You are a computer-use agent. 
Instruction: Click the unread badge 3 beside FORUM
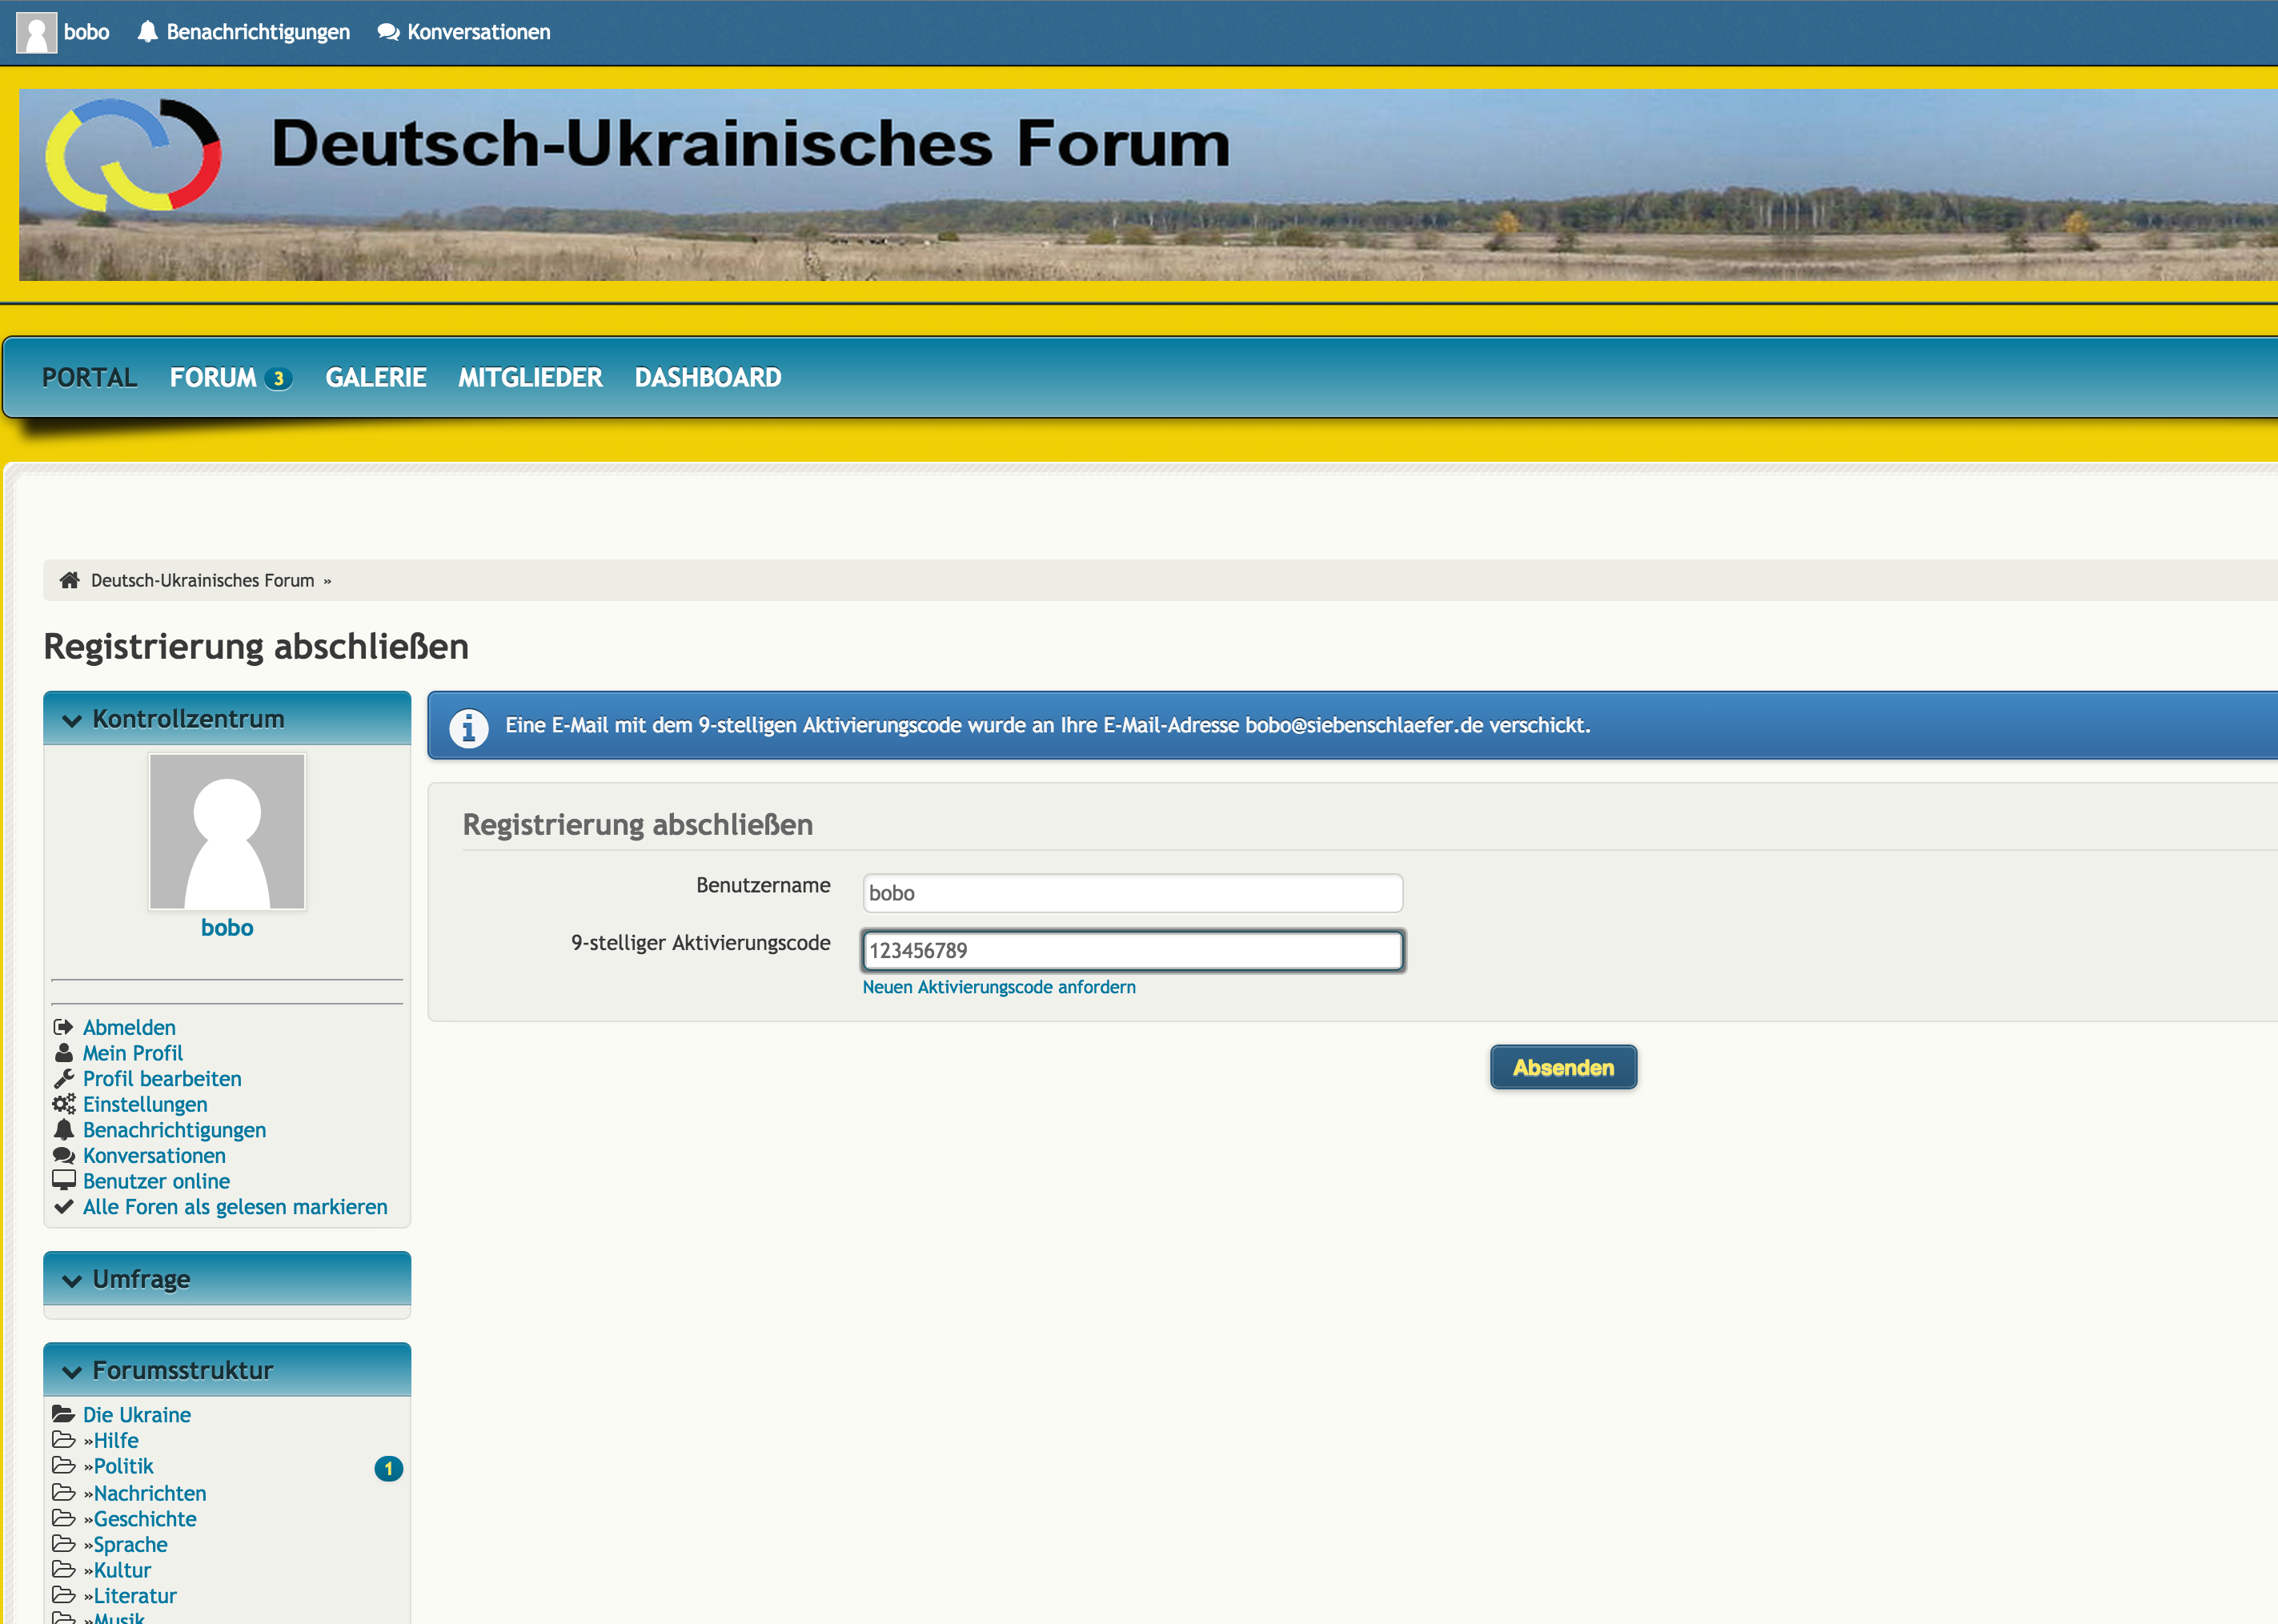coord(279,379)
